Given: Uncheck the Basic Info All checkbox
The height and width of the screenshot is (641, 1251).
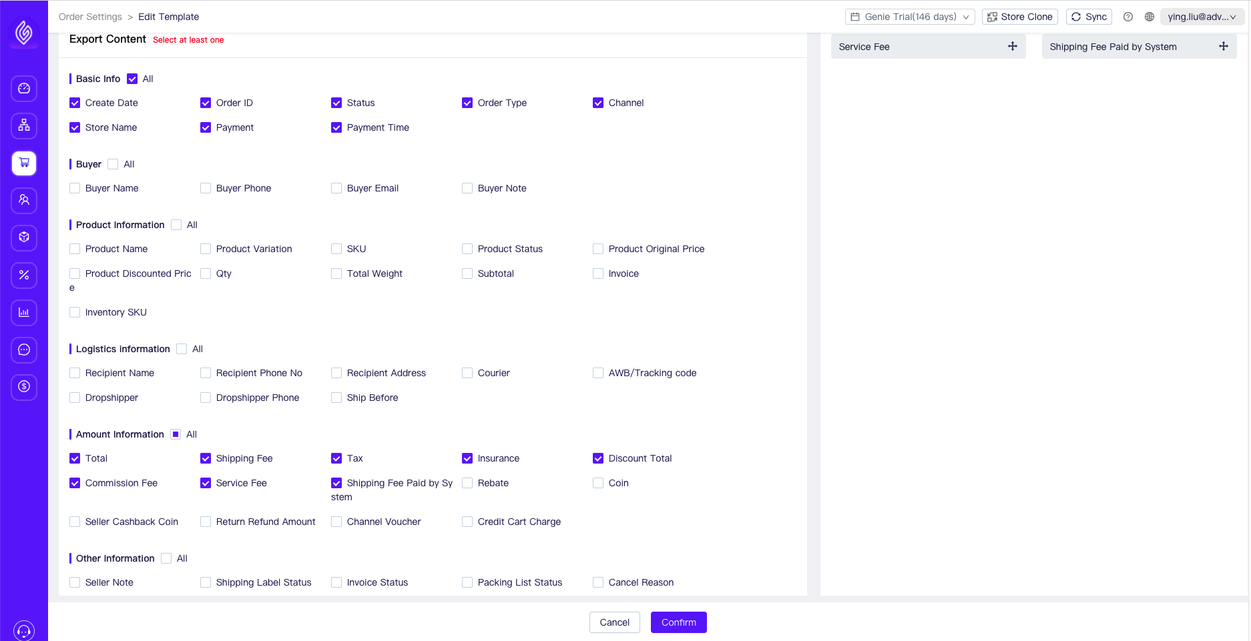Looking at the screenshot, I should (x=132, y=79).
